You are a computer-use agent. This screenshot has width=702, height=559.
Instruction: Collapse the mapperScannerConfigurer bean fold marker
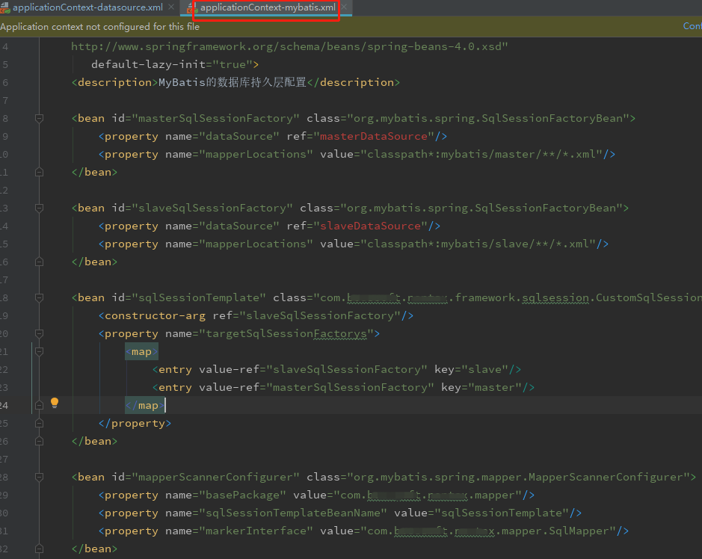coord(39,477)
